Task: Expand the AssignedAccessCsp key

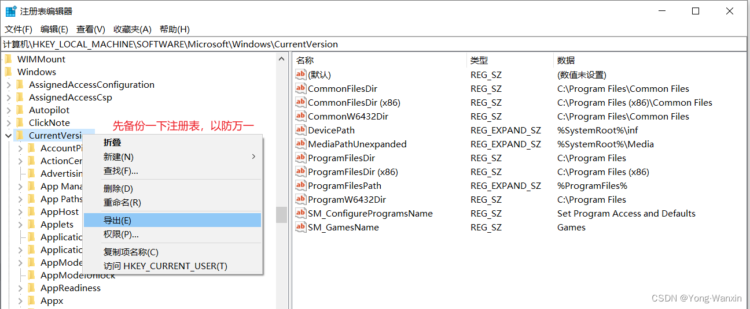Action: click(9, 98)
